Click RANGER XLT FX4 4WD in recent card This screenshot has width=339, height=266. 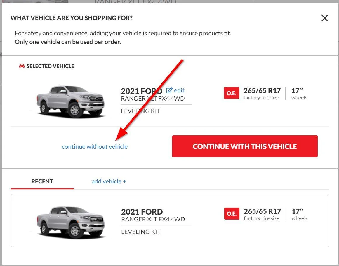[x=153, y=219]
